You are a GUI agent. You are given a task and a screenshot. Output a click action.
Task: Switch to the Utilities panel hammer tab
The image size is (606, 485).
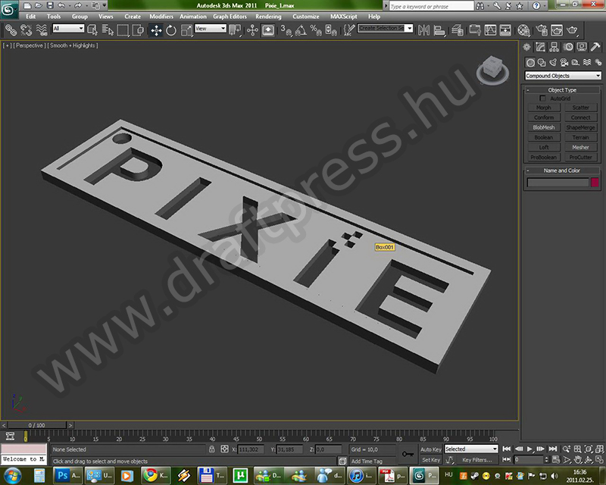pyautogui.click(x=595, y=47)
